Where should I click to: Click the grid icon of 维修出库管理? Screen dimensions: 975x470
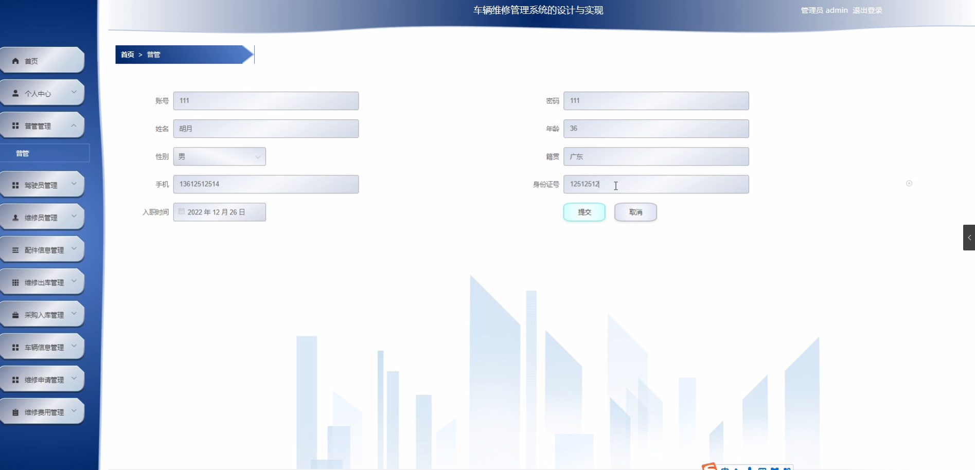tap(15, 282)
